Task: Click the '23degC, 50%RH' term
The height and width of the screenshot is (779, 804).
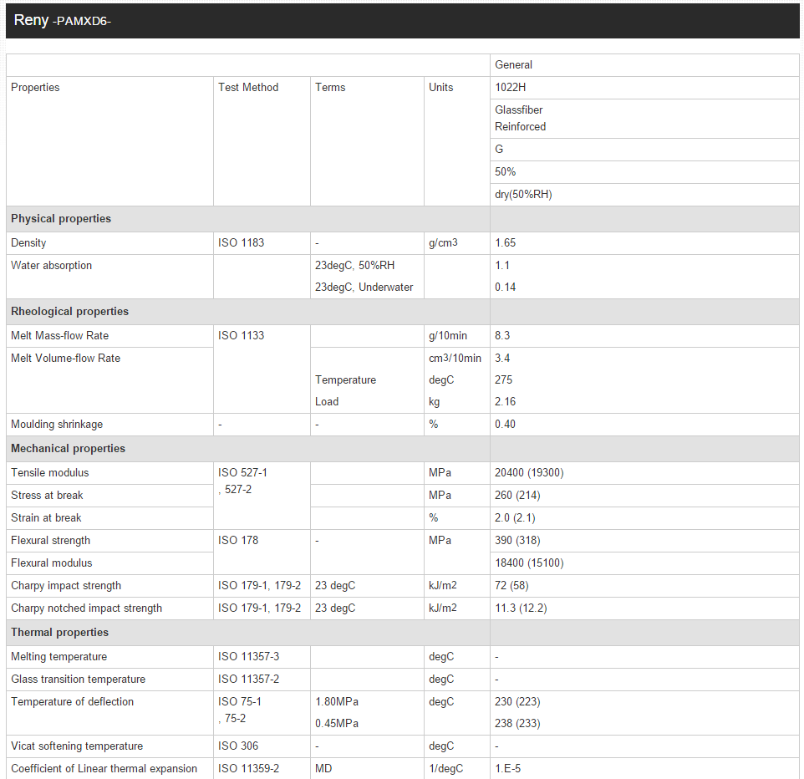Action: [354, 266]
